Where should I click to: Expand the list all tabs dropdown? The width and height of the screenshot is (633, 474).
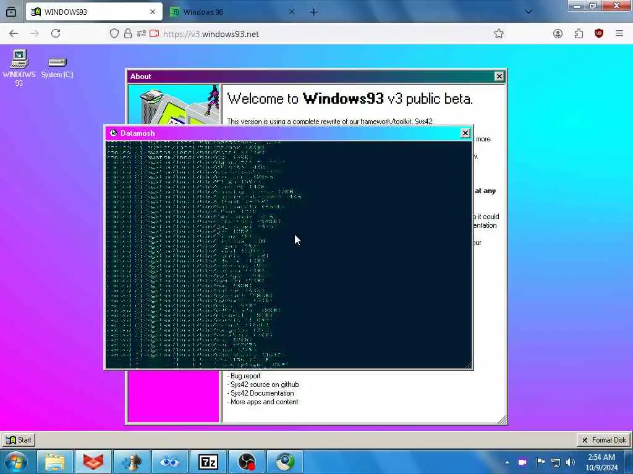(x=529, y=12)
